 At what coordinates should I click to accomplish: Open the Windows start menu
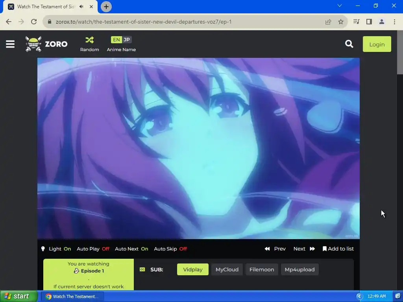pyautogui.click(x=19, y=296)
